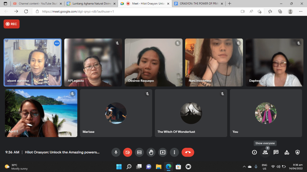Open options on alsent aghama tile

click(x=57, y=43)
